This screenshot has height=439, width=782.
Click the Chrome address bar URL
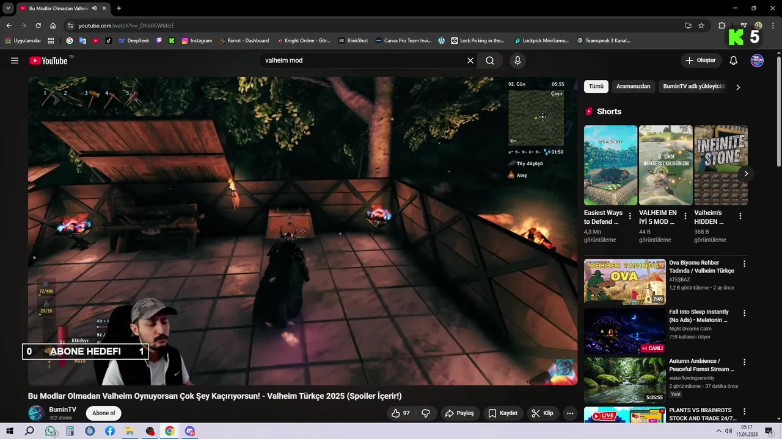(x=126, y=26)
